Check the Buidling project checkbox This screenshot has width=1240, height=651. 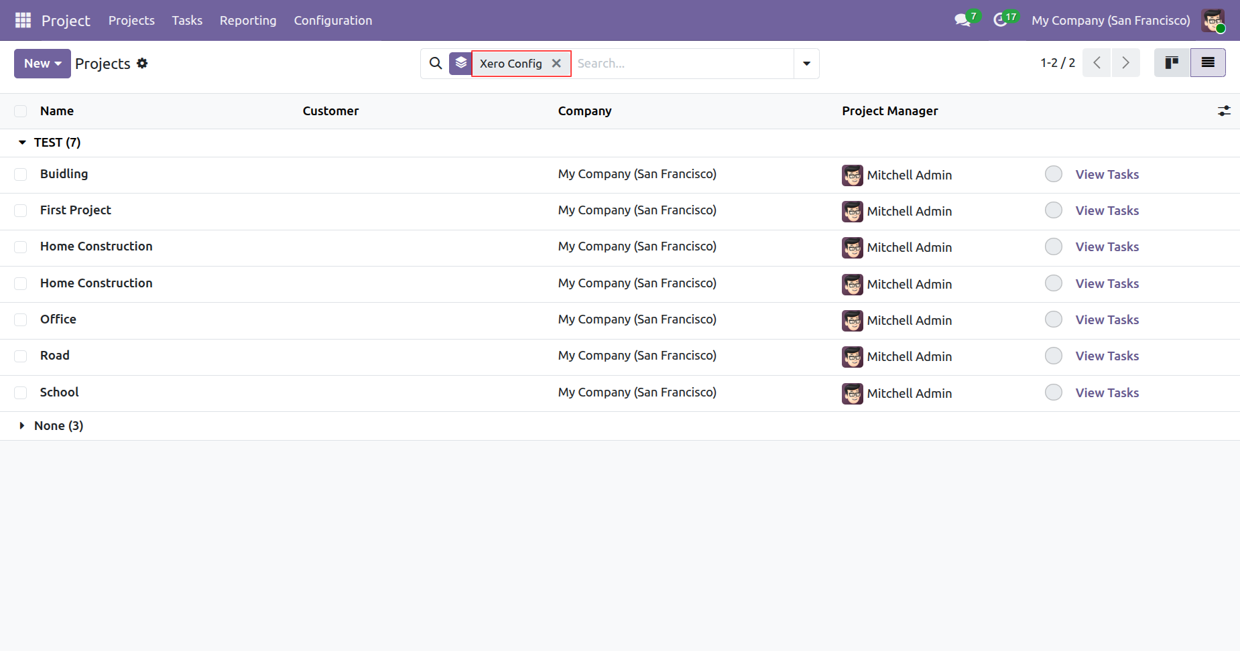coord(21,174)
